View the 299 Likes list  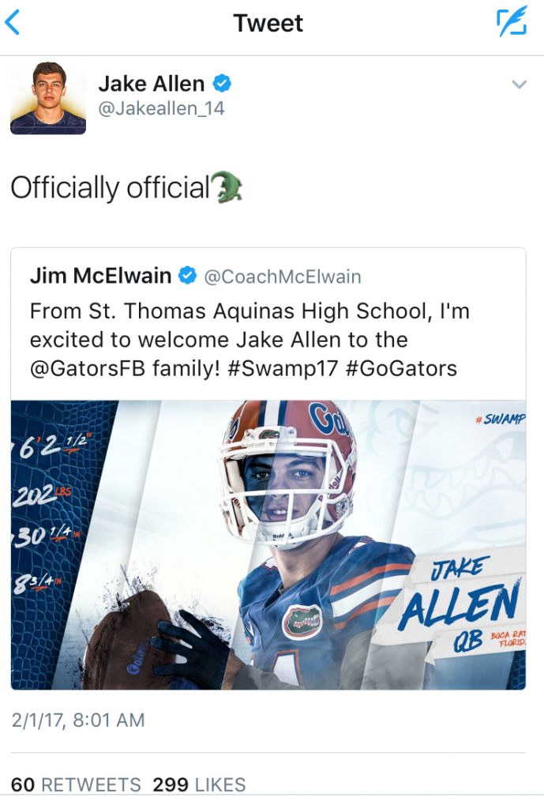[199, 785]
